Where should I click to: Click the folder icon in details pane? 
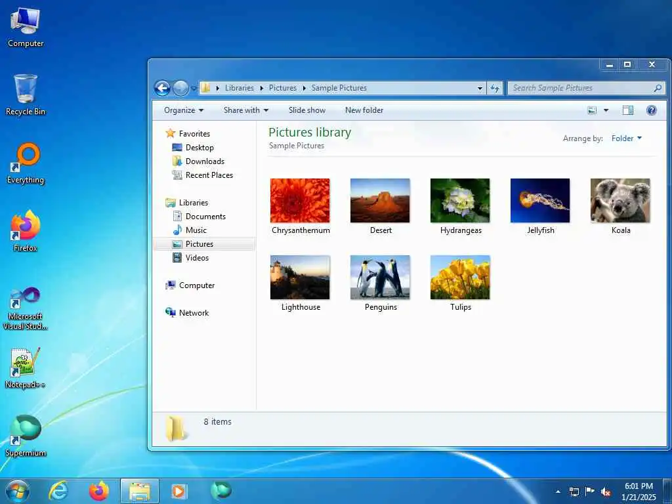[x=176, y=428]
